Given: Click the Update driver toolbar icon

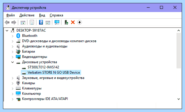Looking at the screenshot, I should pos(66,22).
